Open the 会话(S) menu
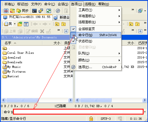The width and height of the screenshot is (148, 122). [63, 4]
